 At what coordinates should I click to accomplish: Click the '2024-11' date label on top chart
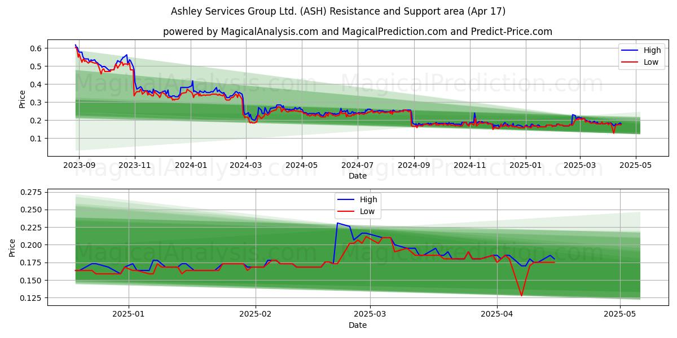[x=469, y=165]
